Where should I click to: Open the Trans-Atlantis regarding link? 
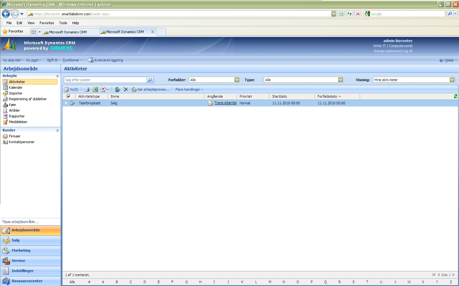225,103
